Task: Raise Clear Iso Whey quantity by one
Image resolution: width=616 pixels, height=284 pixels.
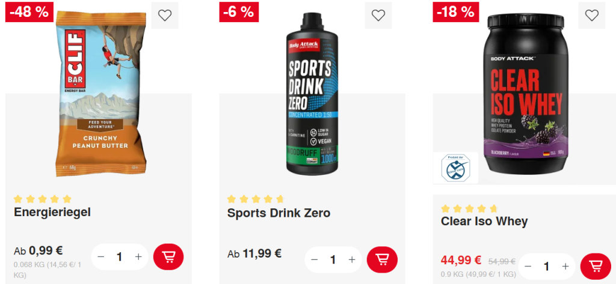Action: point(565,266)
